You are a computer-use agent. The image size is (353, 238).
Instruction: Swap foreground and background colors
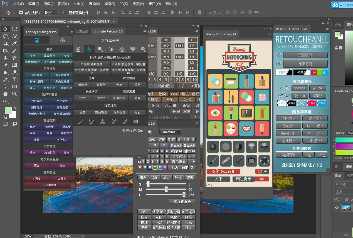coord(14,108)
